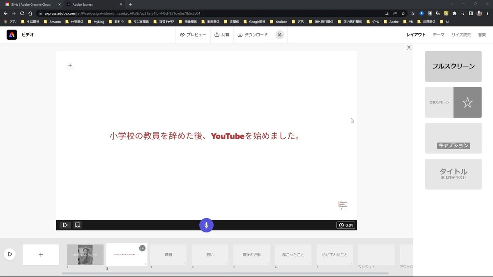Viewport: 493px width, 277px height.
Task: Adjust the 0:04 slide duration
Action: click(346, 225)
